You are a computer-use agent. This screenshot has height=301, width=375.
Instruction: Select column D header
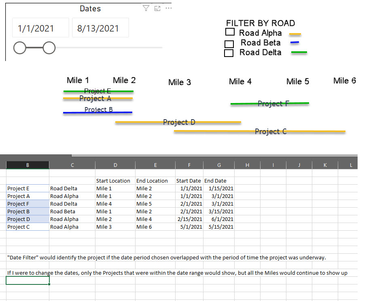(x=115, y=165)
